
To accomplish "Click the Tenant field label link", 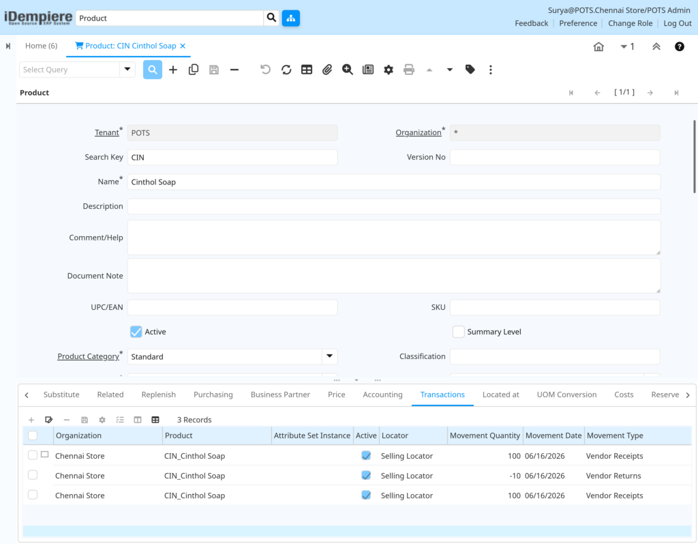I will click(107, 132).
